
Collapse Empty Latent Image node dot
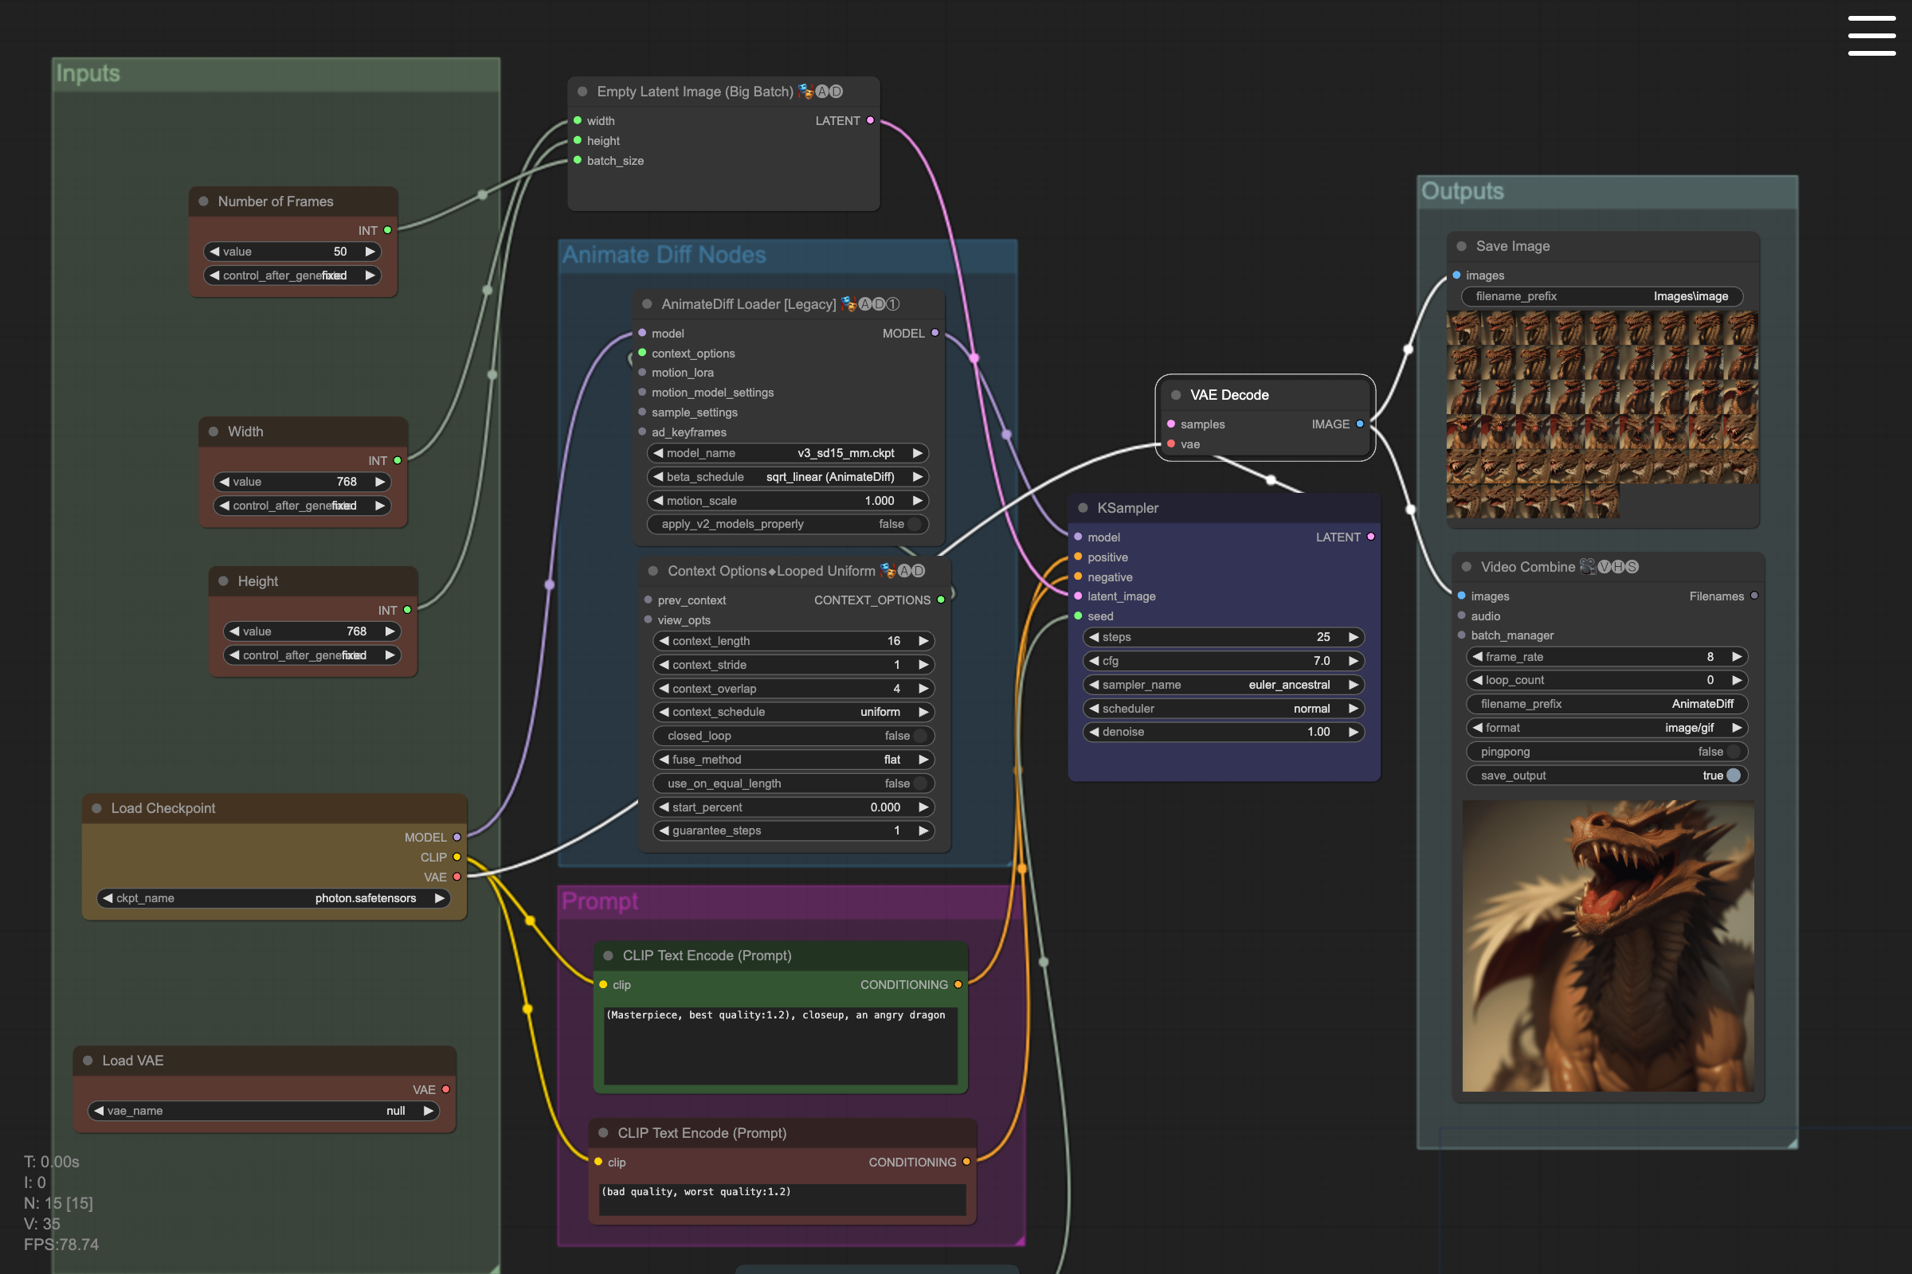coord(582,92)
